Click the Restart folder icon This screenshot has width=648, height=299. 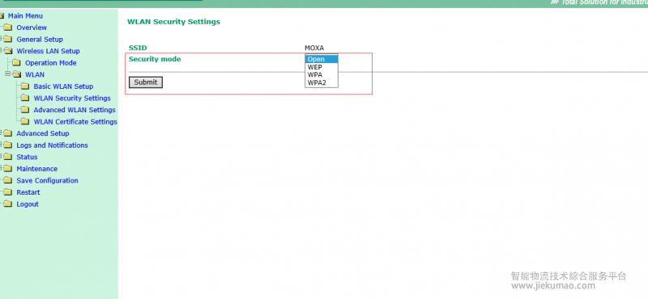7,192
